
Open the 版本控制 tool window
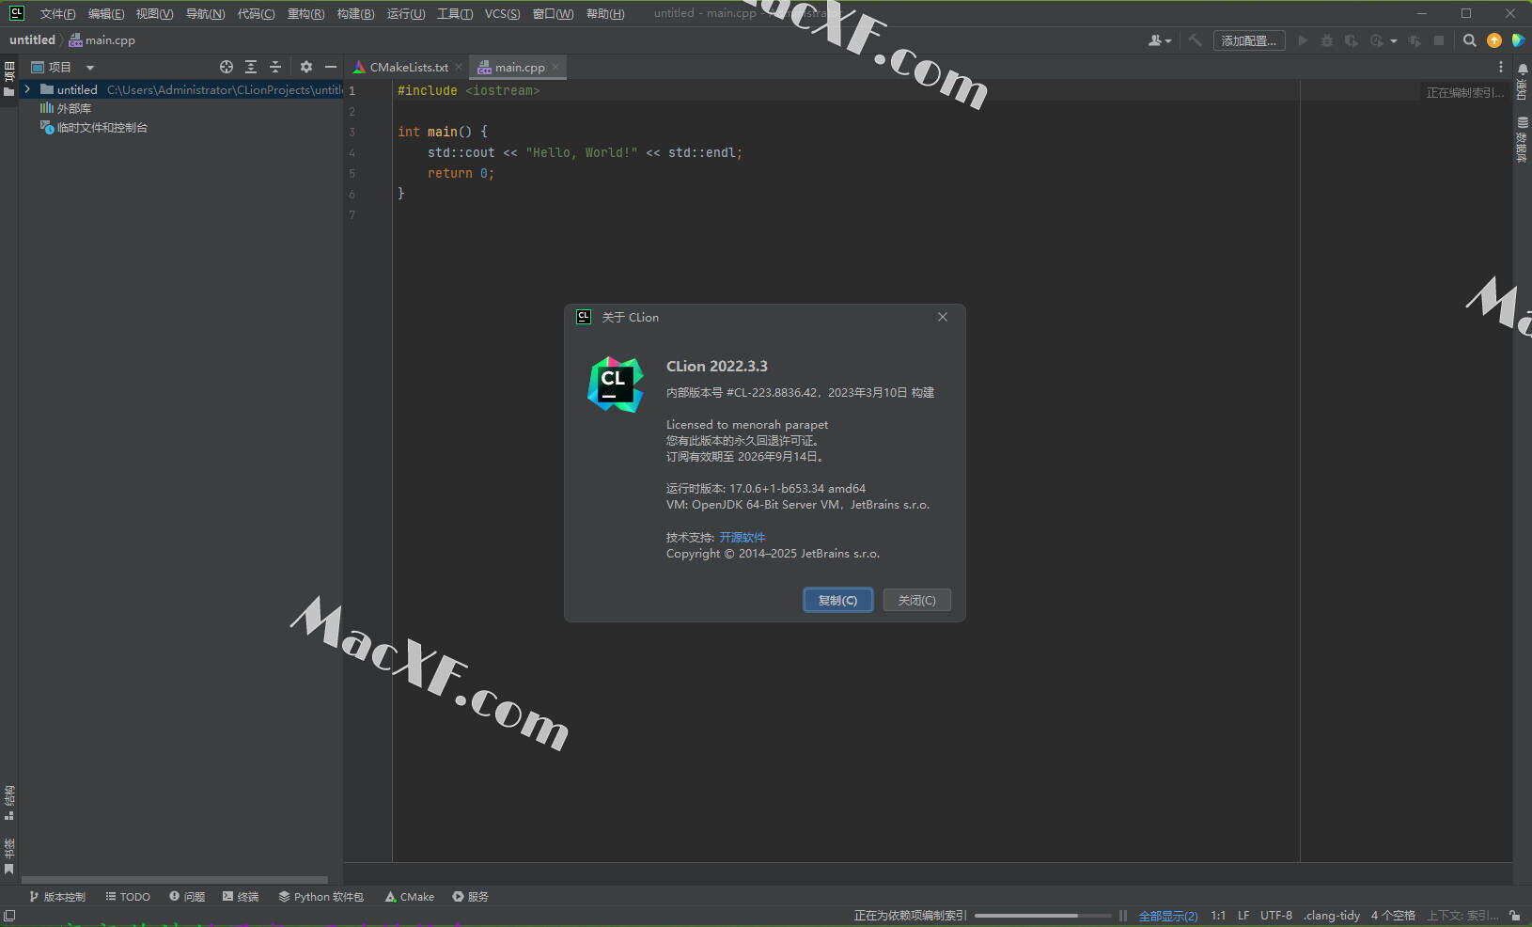pyautogui.click(x=57, y=896)
